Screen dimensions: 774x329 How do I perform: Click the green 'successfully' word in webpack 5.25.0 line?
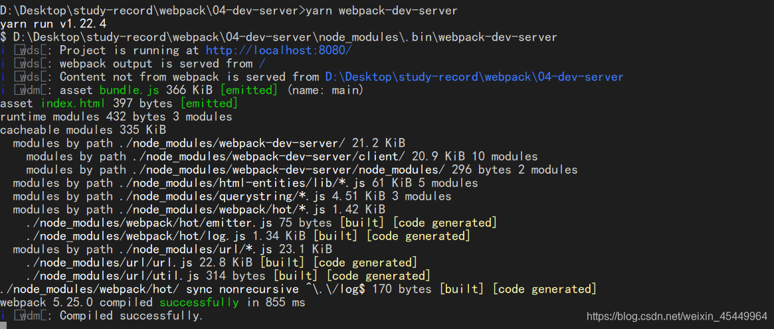click(x=199, y=302)
